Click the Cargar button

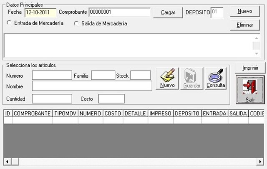pyautogui.click(x=168, y=13)
